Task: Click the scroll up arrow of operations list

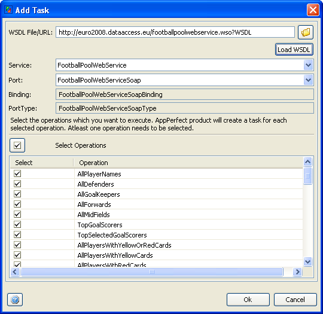Action: [308, 161]
